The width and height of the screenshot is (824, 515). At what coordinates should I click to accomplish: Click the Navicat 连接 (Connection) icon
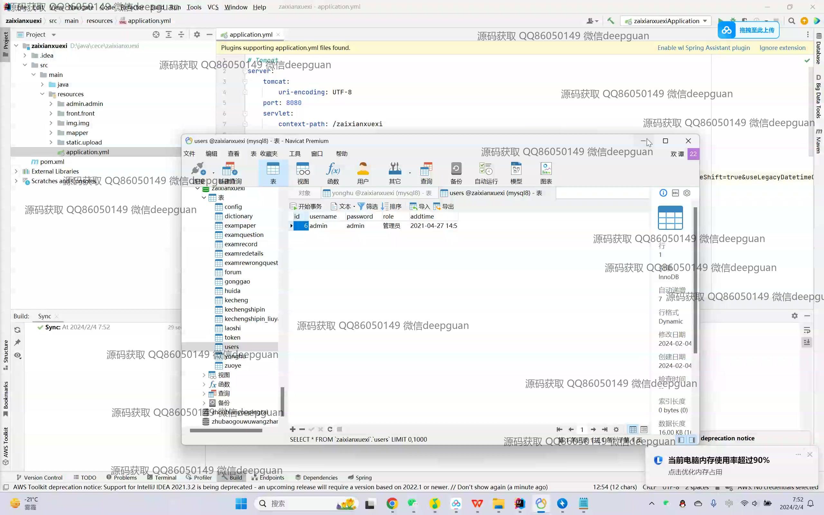point(199,173)
